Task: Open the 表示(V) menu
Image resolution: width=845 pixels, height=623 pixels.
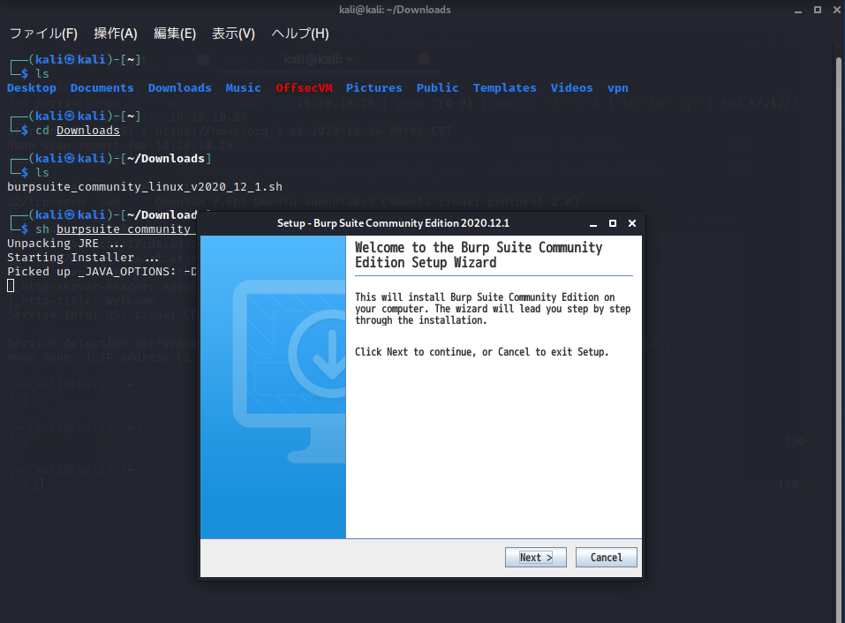Action: pos(233,34)
